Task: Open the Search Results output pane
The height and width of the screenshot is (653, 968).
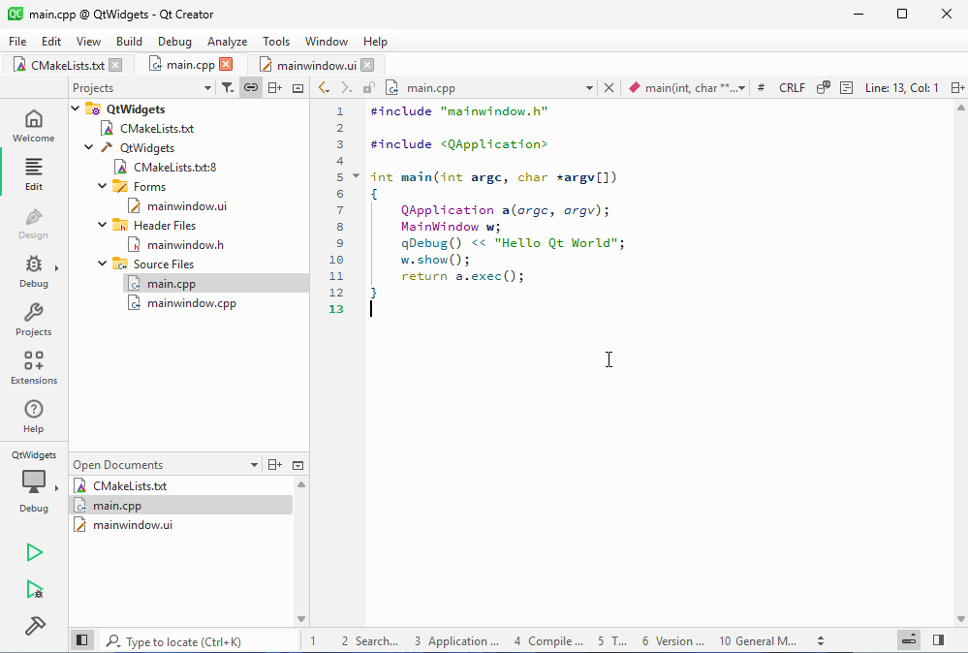Action: tap(370, 641)
